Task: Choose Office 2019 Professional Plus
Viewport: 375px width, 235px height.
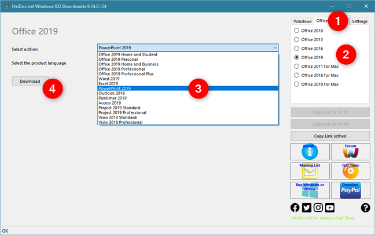Action: click(x=188, y=74)
